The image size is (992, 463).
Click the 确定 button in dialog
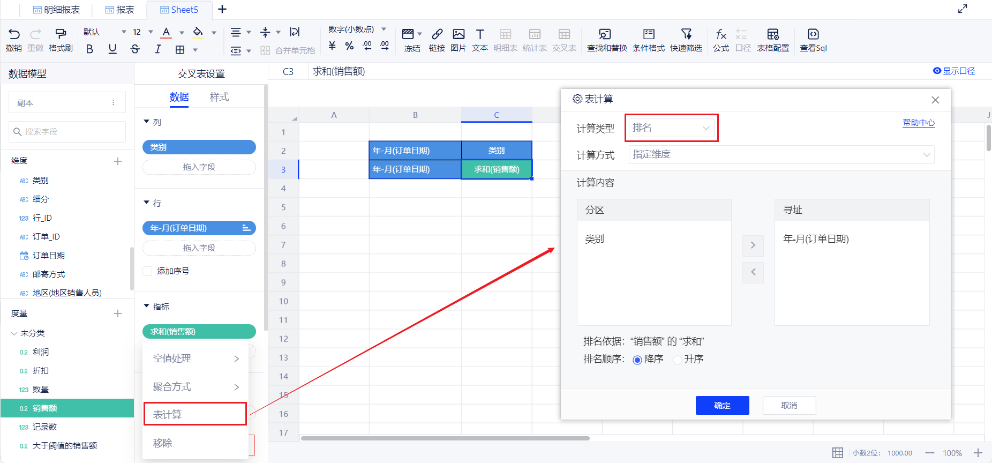point(722,405)
